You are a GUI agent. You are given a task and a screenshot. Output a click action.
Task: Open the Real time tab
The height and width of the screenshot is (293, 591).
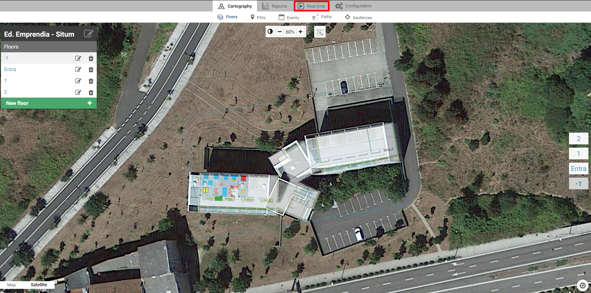[x=311, y=6]
